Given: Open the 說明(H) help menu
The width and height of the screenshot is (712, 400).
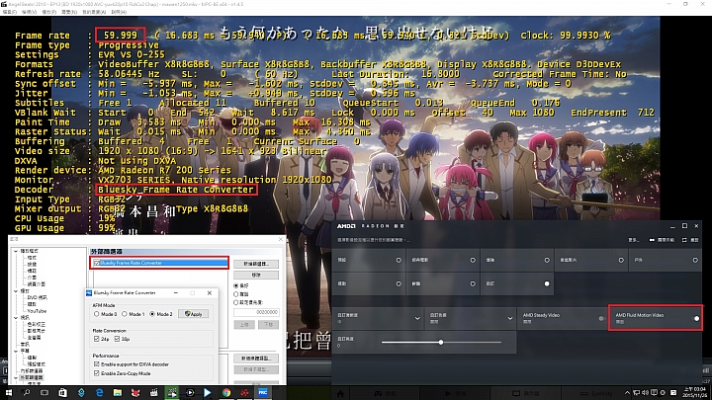Looking at the screenshot, I should point(119,12).
